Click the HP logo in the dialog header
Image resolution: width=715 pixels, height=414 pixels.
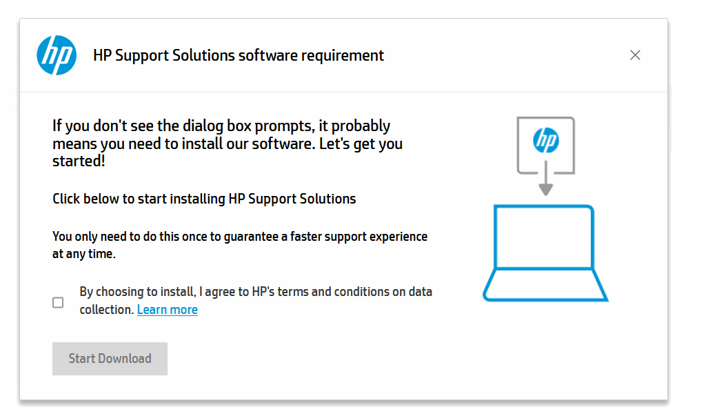57,55
